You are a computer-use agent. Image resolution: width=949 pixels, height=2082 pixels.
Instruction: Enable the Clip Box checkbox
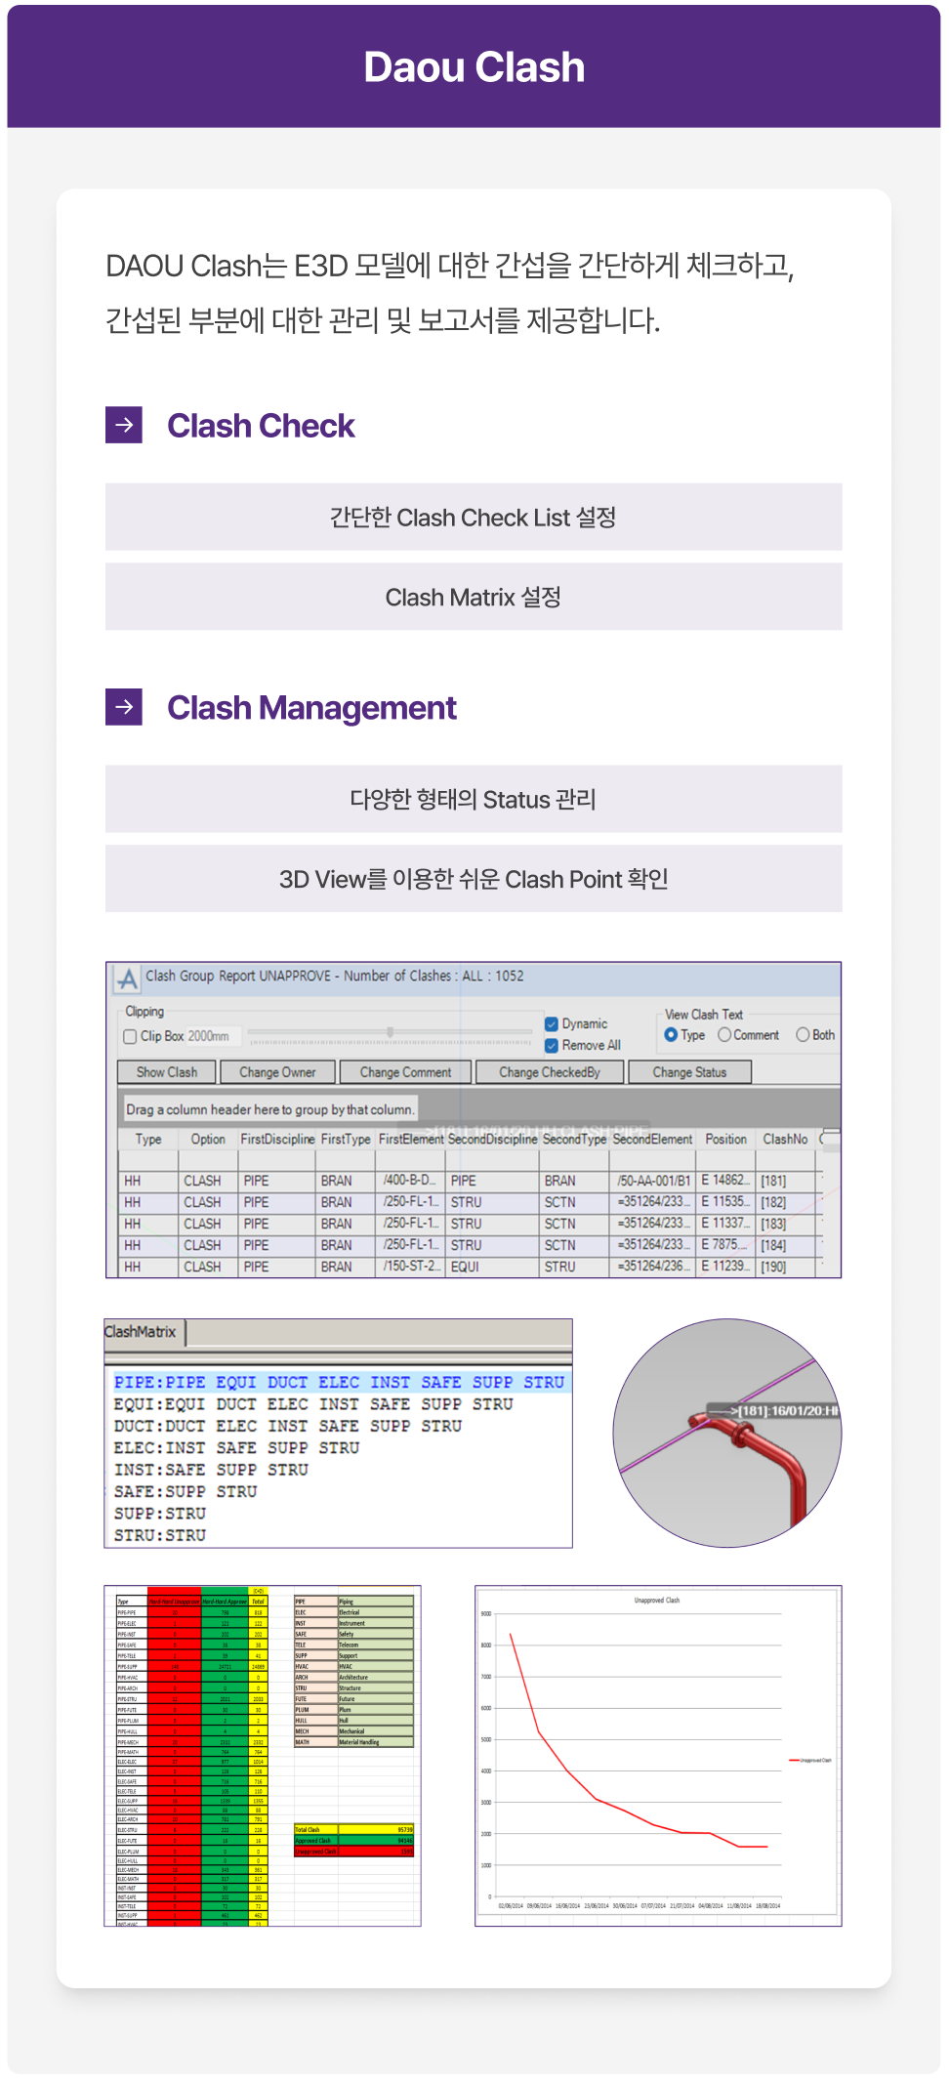click(x=130, y=1036)
